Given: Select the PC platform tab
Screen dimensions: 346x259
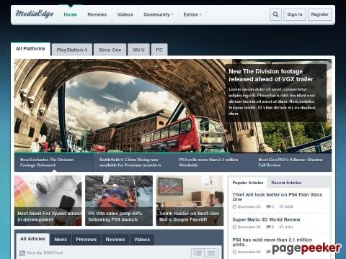Looking at the screenshot, I should pos(159,50).
